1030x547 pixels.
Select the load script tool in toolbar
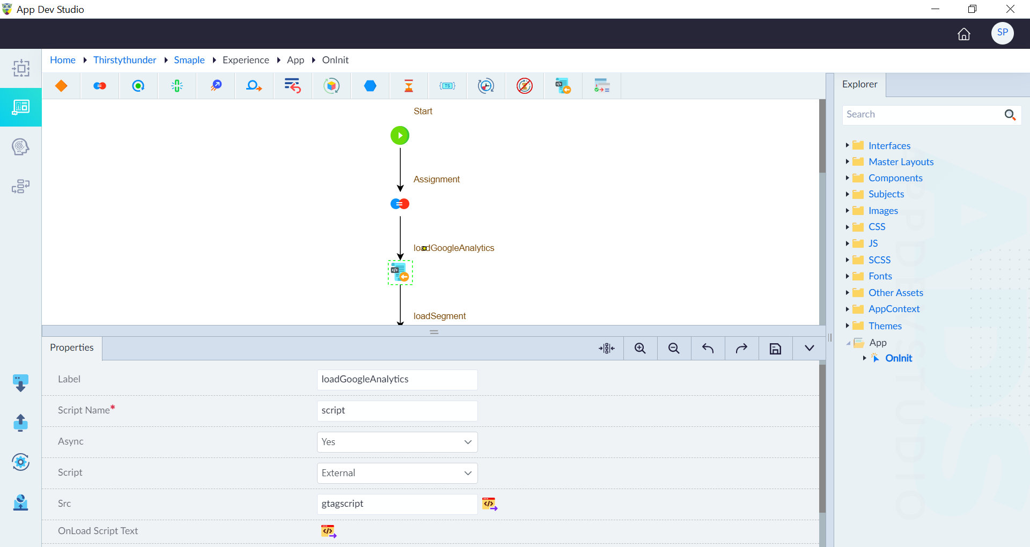coord(563,86)
